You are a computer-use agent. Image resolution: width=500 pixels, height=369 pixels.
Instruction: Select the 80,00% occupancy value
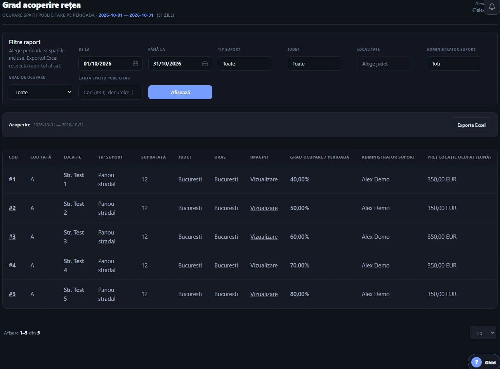coord(300,294)
